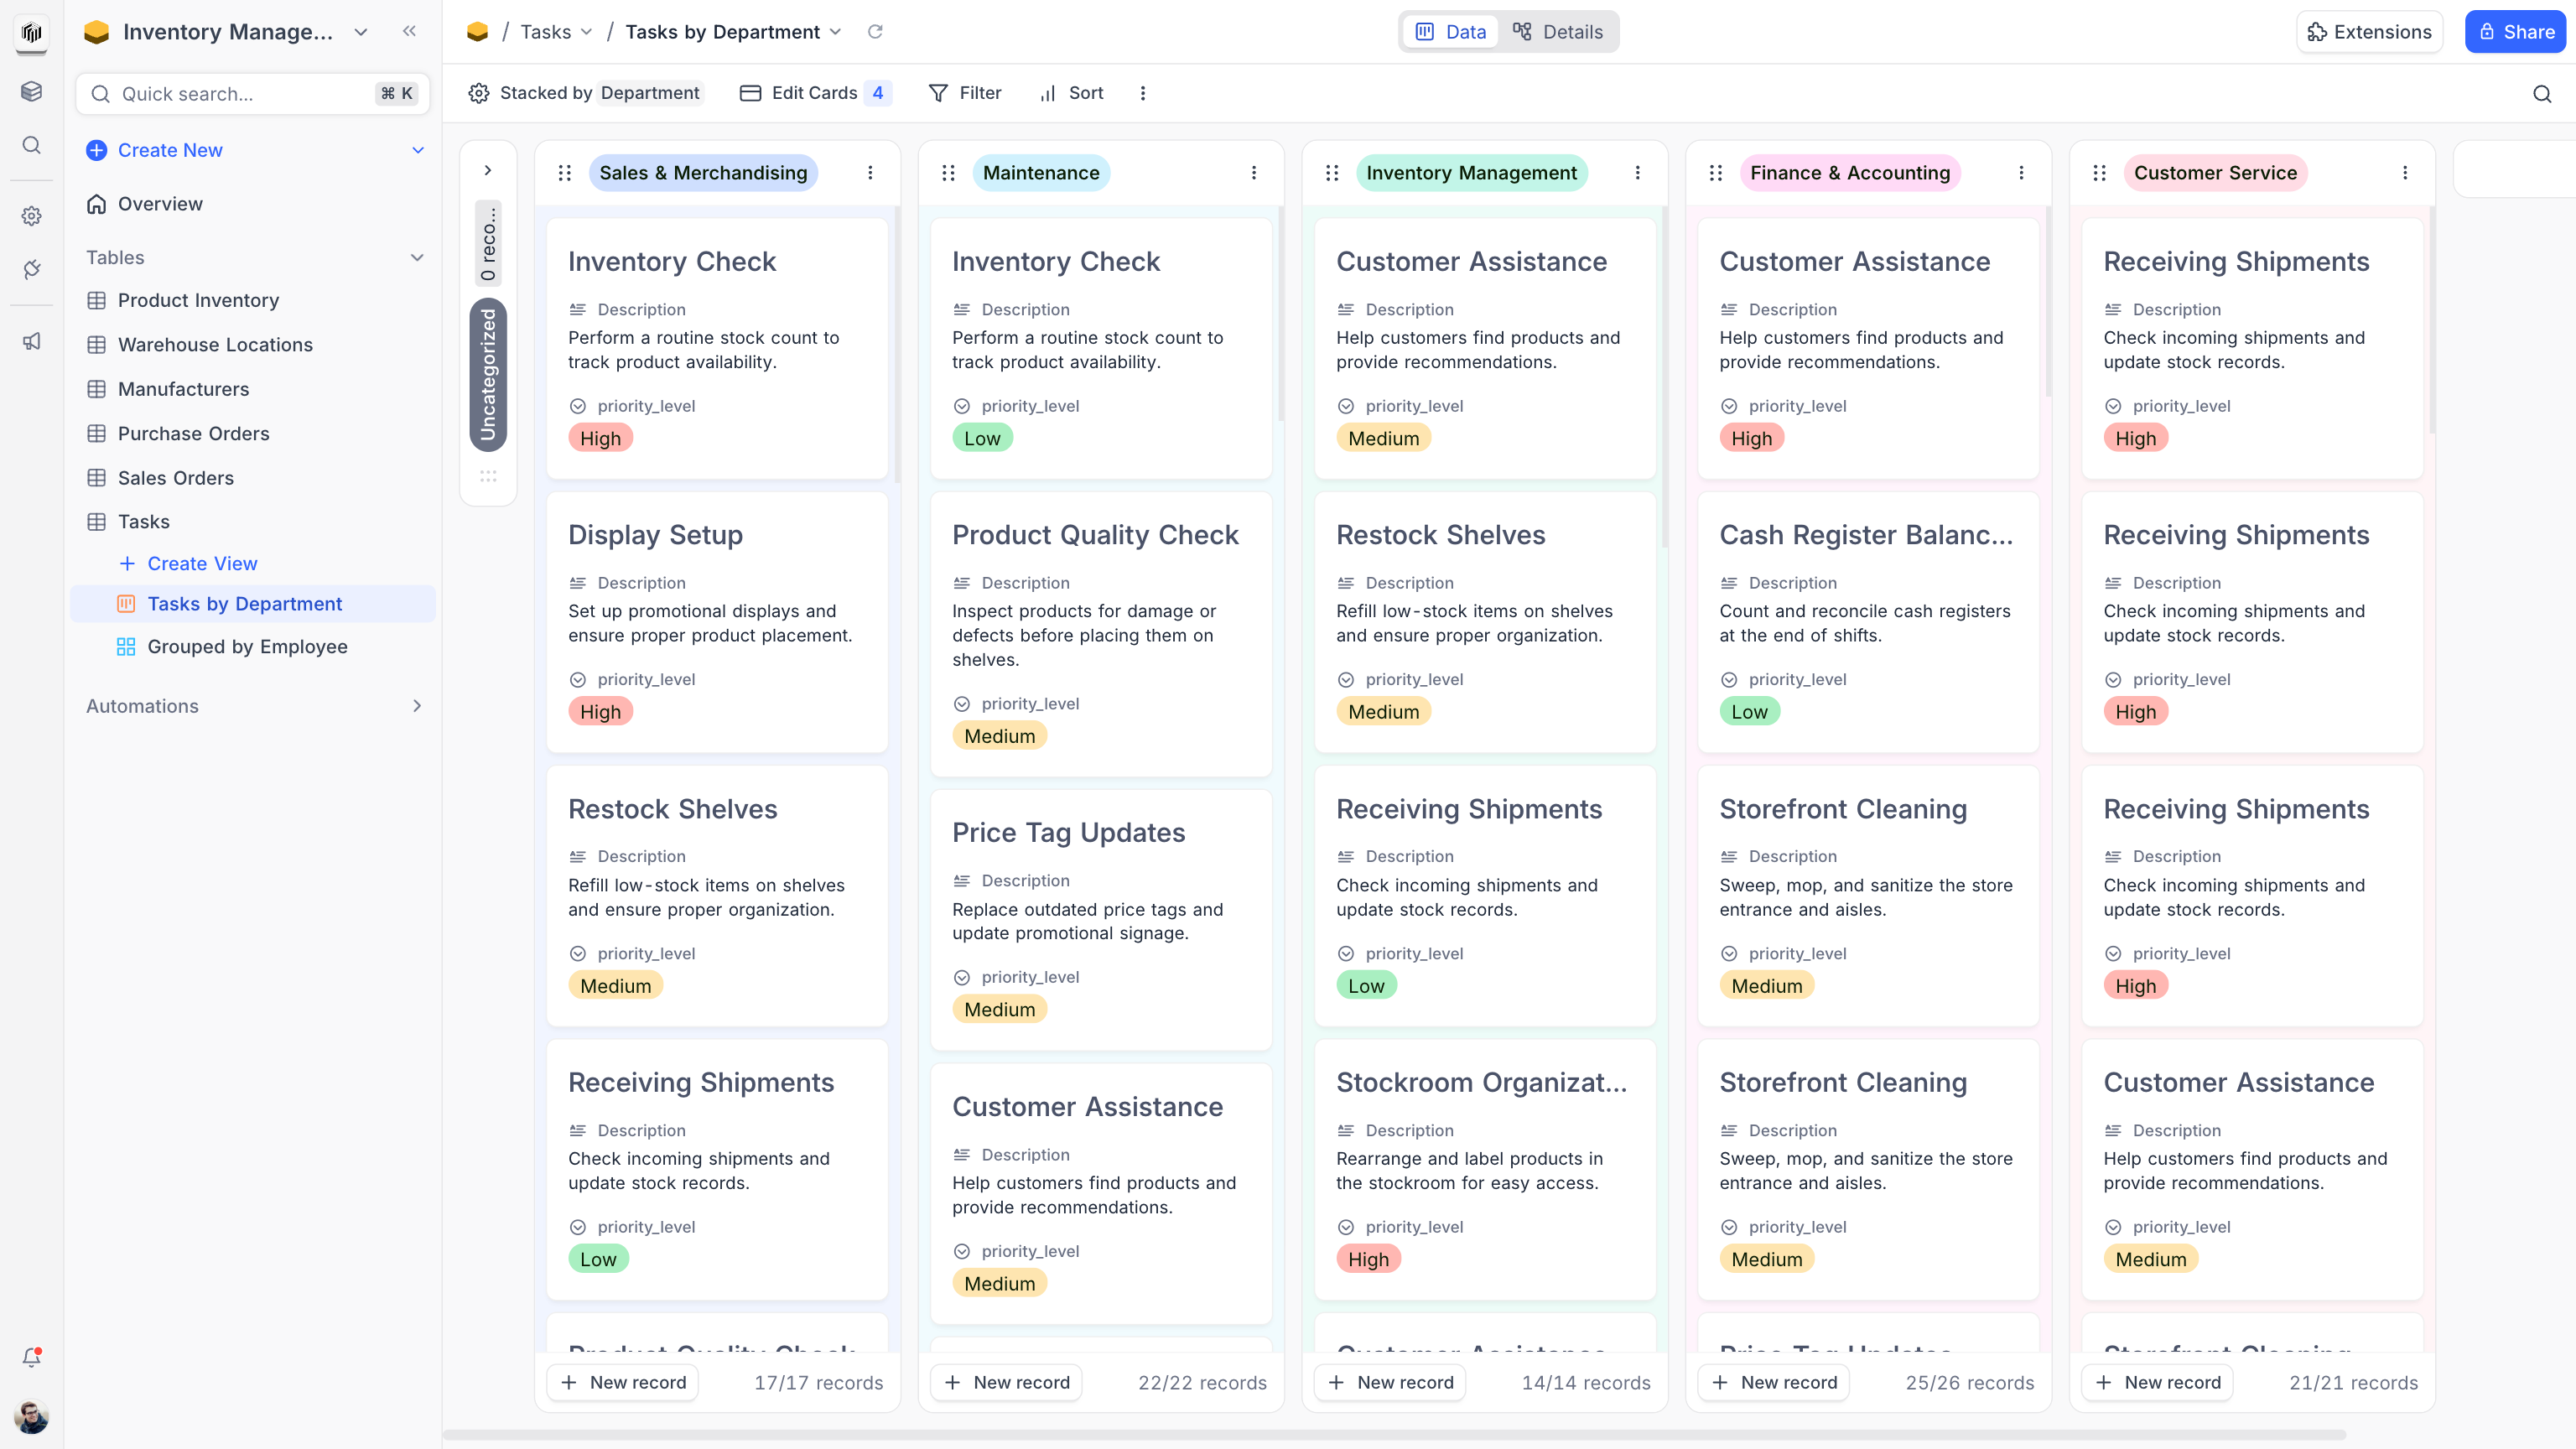
Task: Open the Tasks breadcrumb dropdown
Action: (x=556, y=32)
